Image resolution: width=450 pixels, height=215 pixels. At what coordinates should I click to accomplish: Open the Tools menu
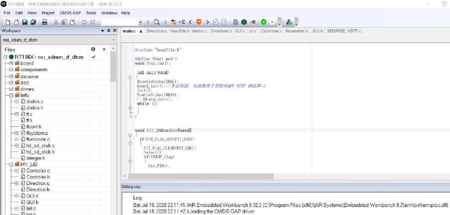(x=91, y=13)
